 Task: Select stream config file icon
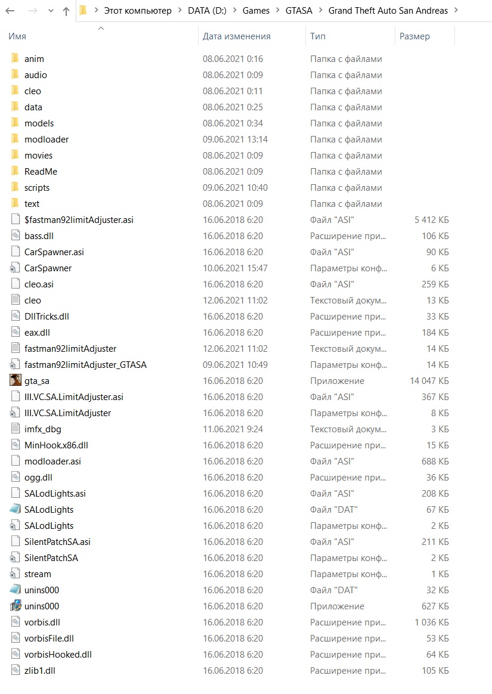point(15,574)
